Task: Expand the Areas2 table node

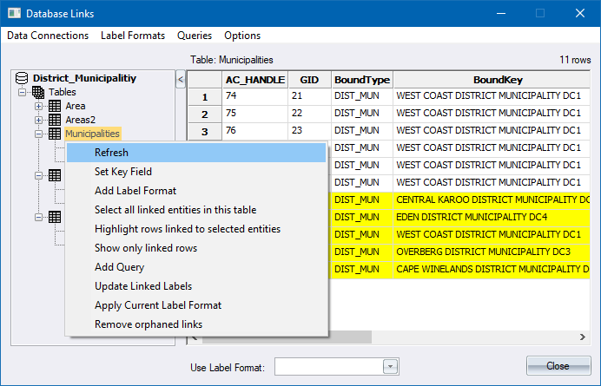Action: coord(39,120)
